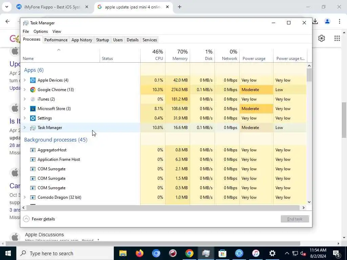This screenshot has width=347, height=260.
Task: Click the Microsoft Store icon in the Apps list
Action: pos(33,109)
